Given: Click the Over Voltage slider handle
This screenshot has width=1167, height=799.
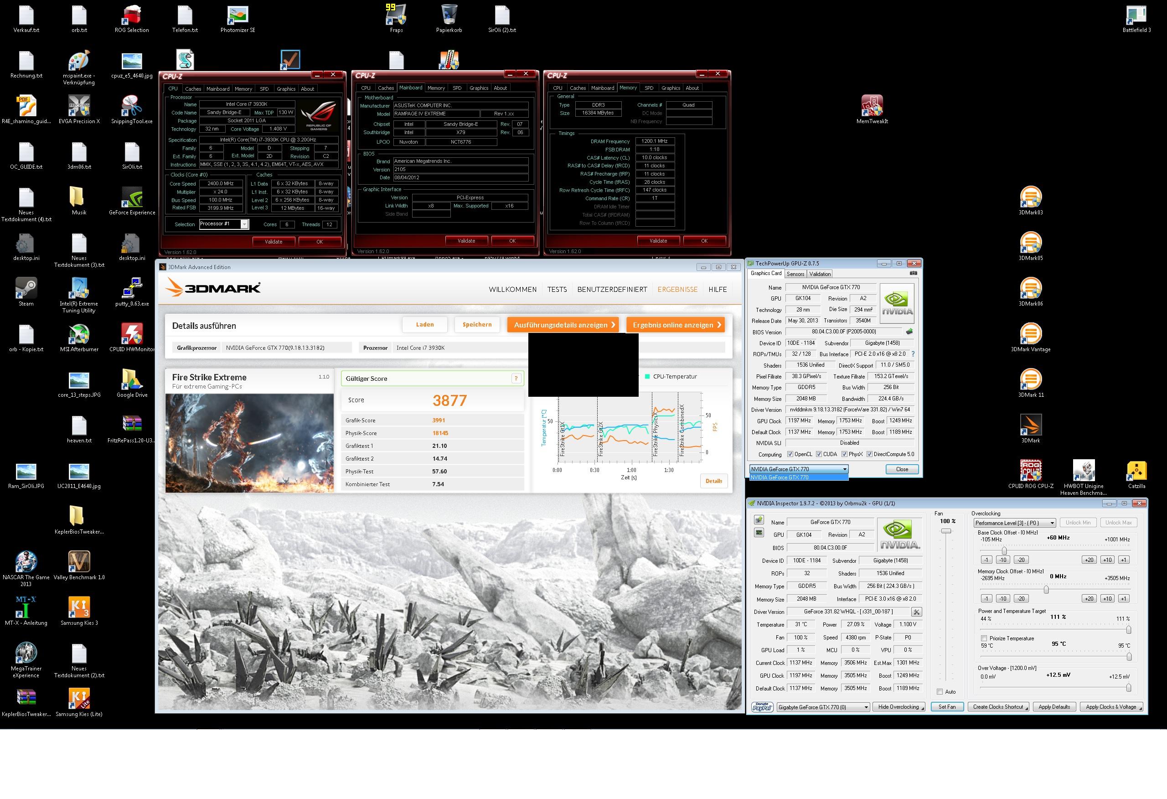Looking at the screenshot, I should (x=1128, y=687).
